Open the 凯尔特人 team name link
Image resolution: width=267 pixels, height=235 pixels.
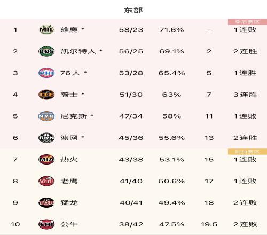pyautogui.click(x=78, y=51)
